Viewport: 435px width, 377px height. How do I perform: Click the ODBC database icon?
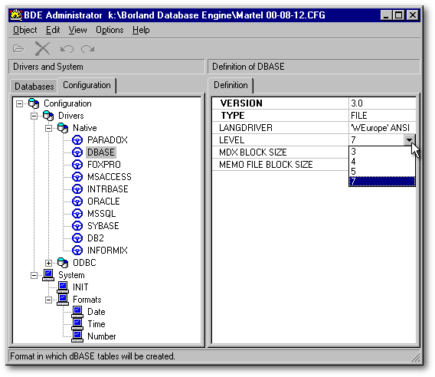[x=63, y=263]
